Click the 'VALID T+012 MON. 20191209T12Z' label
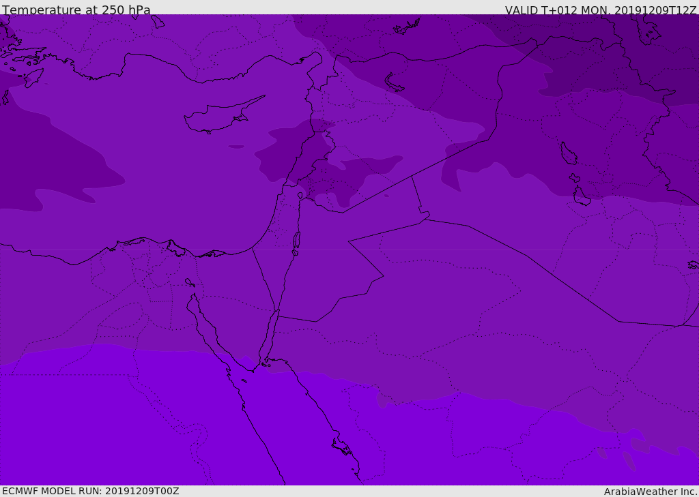This screenshot has width=699, height=497. [601, 10]
